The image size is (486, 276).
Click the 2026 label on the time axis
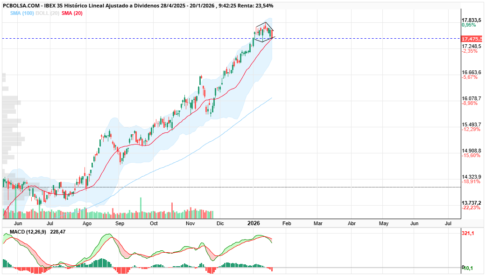[x=253, y=223]
